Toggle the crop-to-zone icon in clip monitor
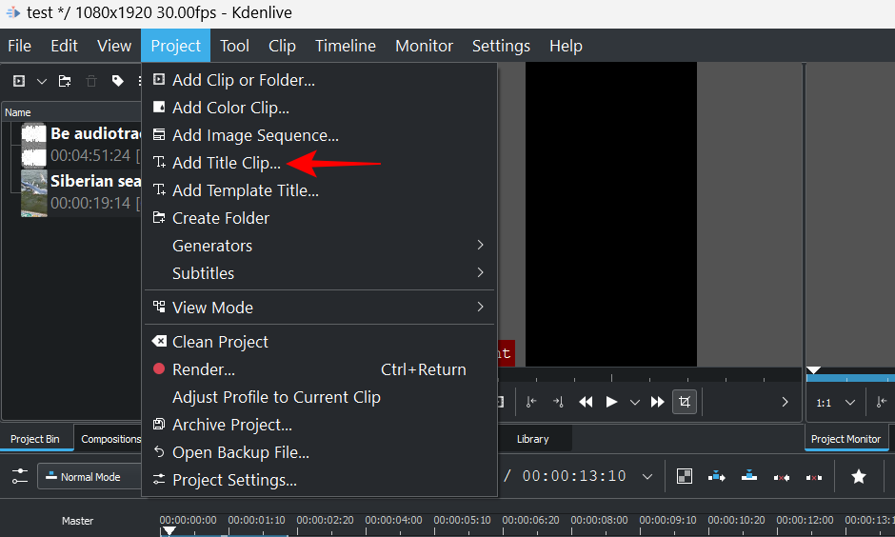This screenshot has height=537, width=895. pos(684,402)
